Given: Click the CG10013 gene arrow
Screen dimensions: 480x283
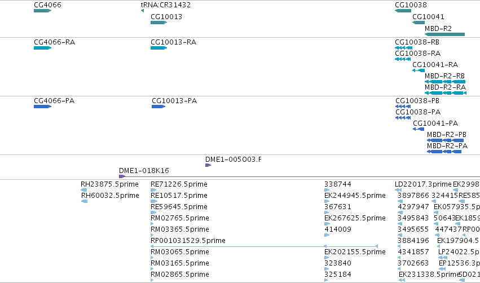Looking at the screenshot, I should (158, 23).
